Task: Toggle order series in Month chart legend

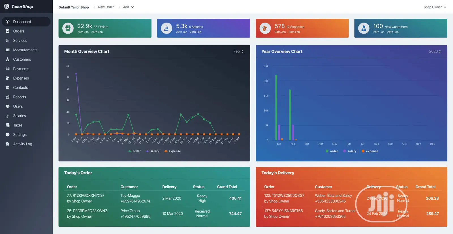Action: 134,151
